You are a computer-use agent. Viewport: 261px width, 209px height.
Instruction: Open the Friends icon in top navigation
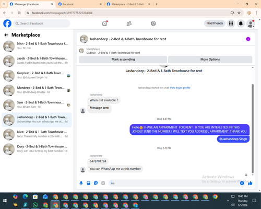coord(129,24)
